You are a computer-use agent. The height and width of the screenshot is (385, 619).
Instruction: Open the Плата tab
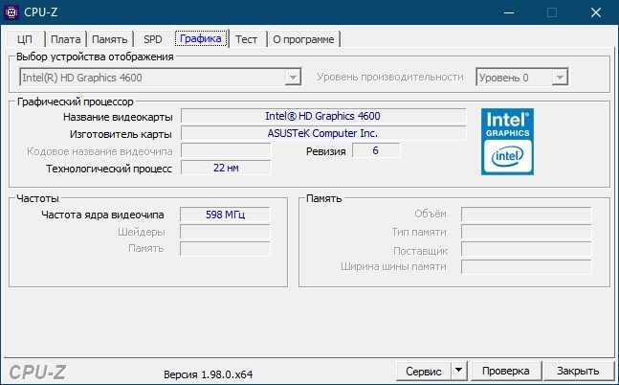pyautogui.click(x=65, y=39)
